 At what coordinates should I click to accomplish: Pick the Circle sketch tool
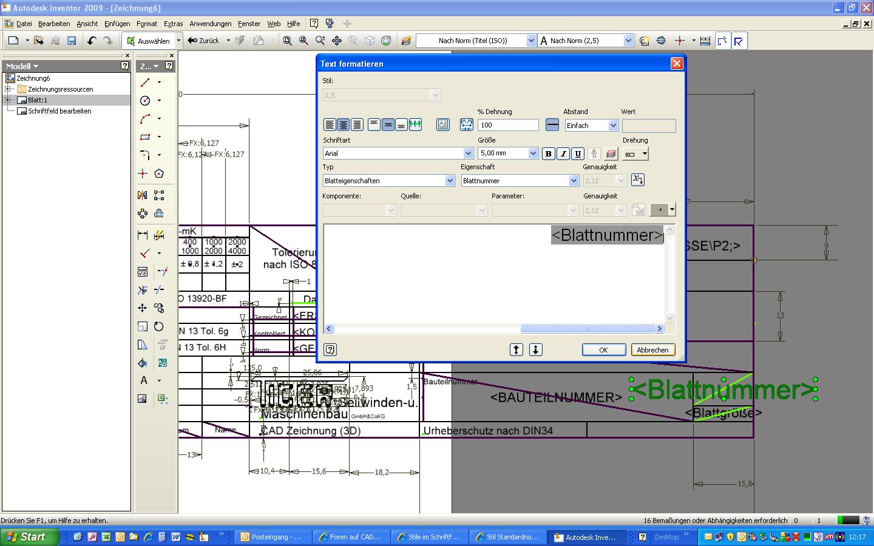pos(145,101)
